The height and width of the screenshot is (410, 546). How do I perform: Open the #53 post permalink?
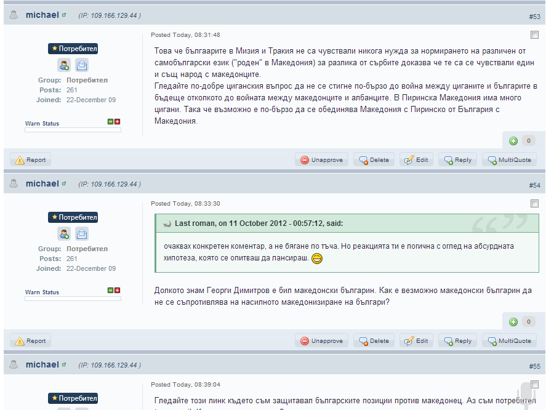pos(534,17)
